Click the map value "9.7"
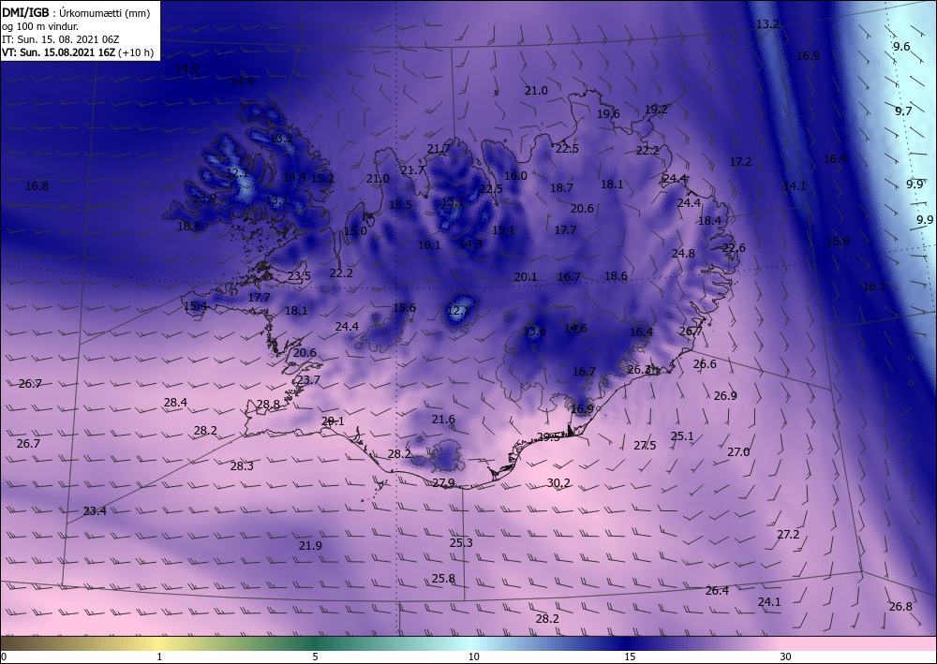 (903, 111)
